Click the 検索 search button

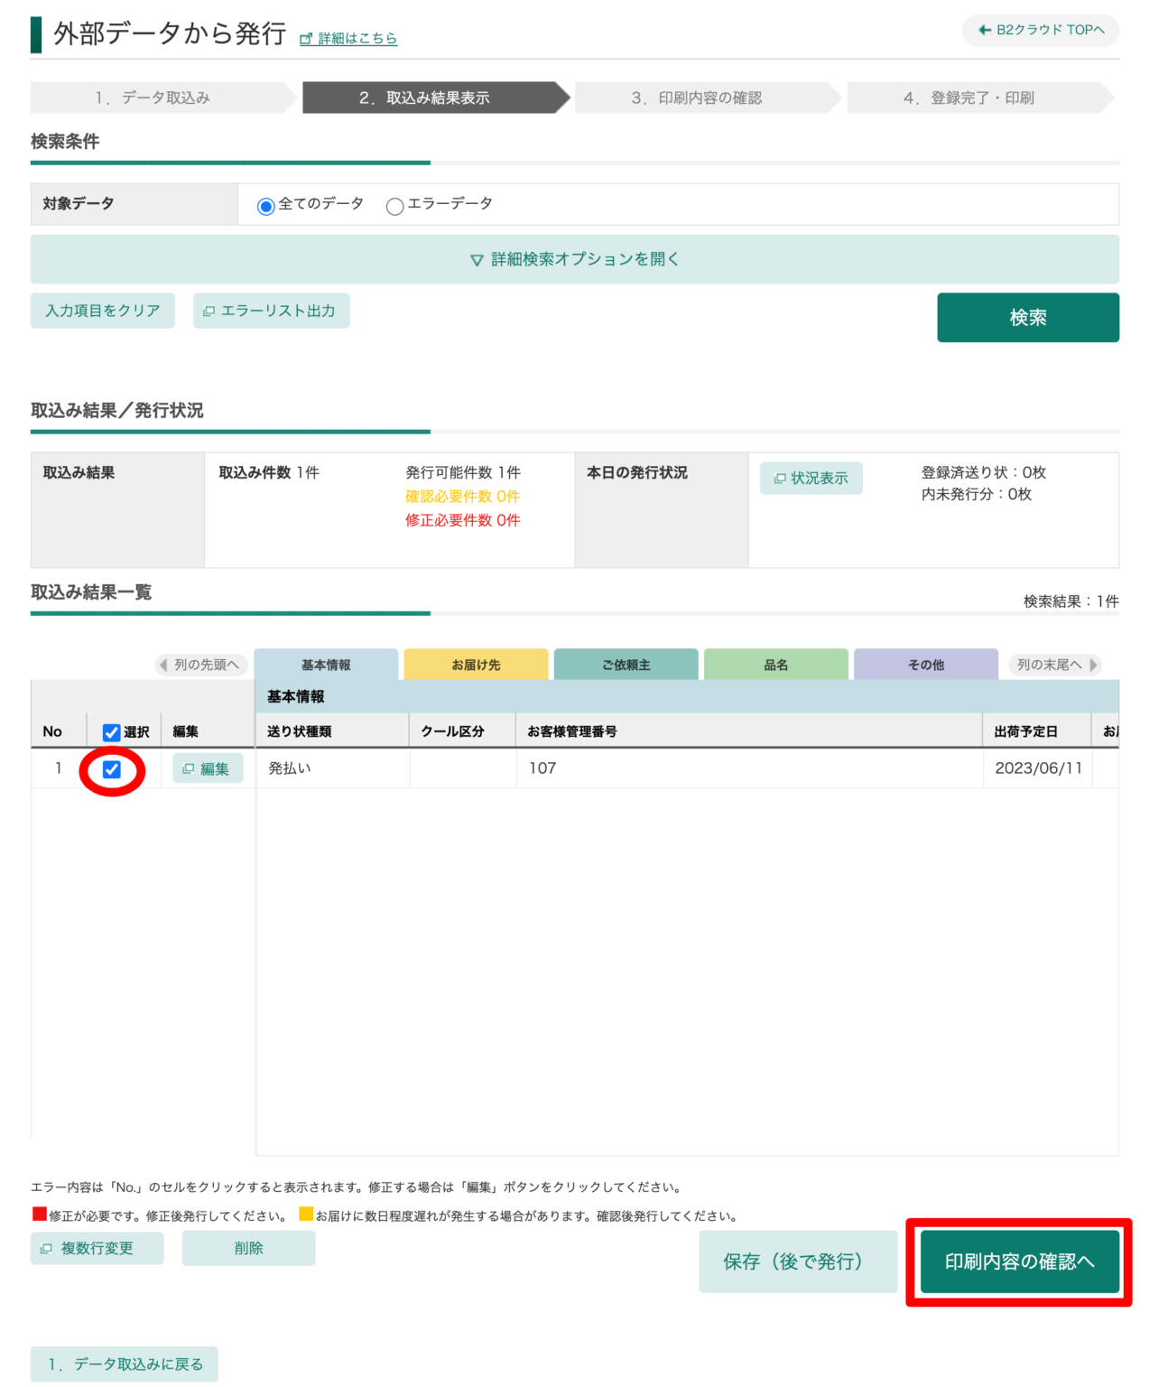pos(1027,317)
